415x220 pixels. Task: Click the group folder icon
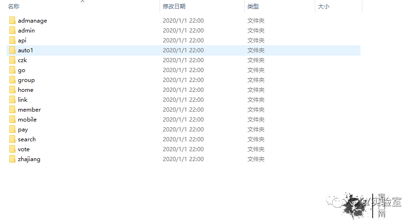12,80
